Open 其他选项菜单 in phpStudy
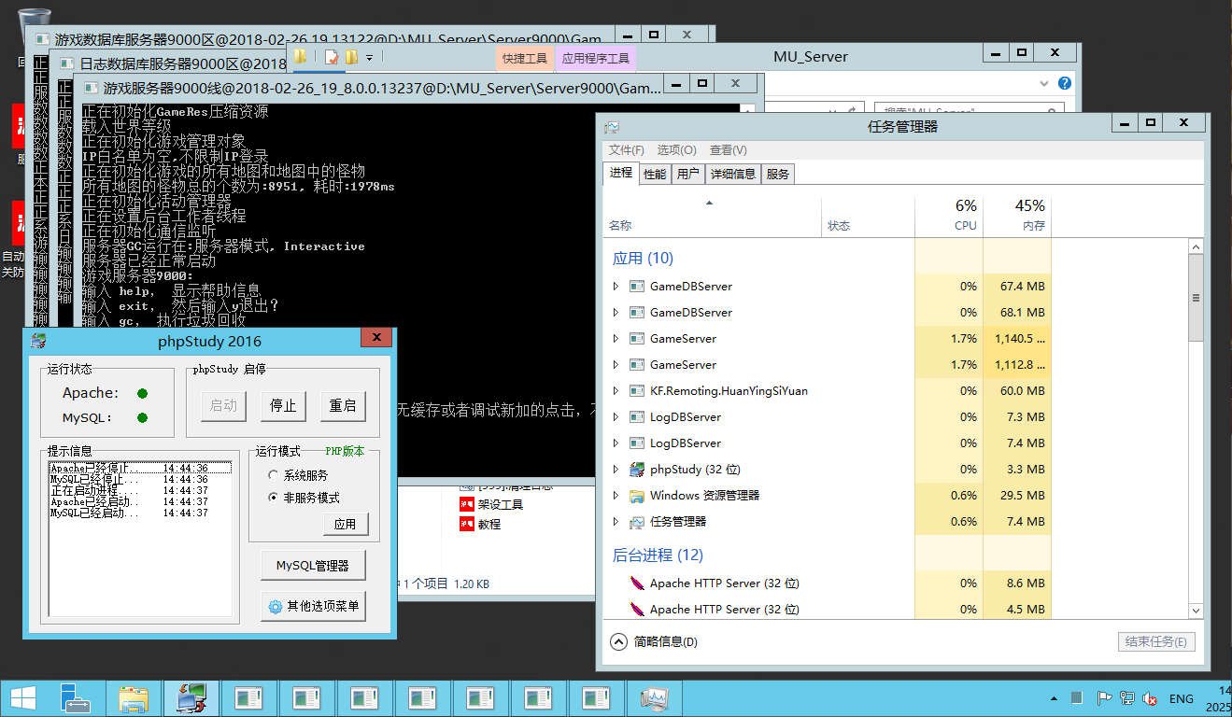This screenshot has height=717, width=1232. click(x=313, y=607)
